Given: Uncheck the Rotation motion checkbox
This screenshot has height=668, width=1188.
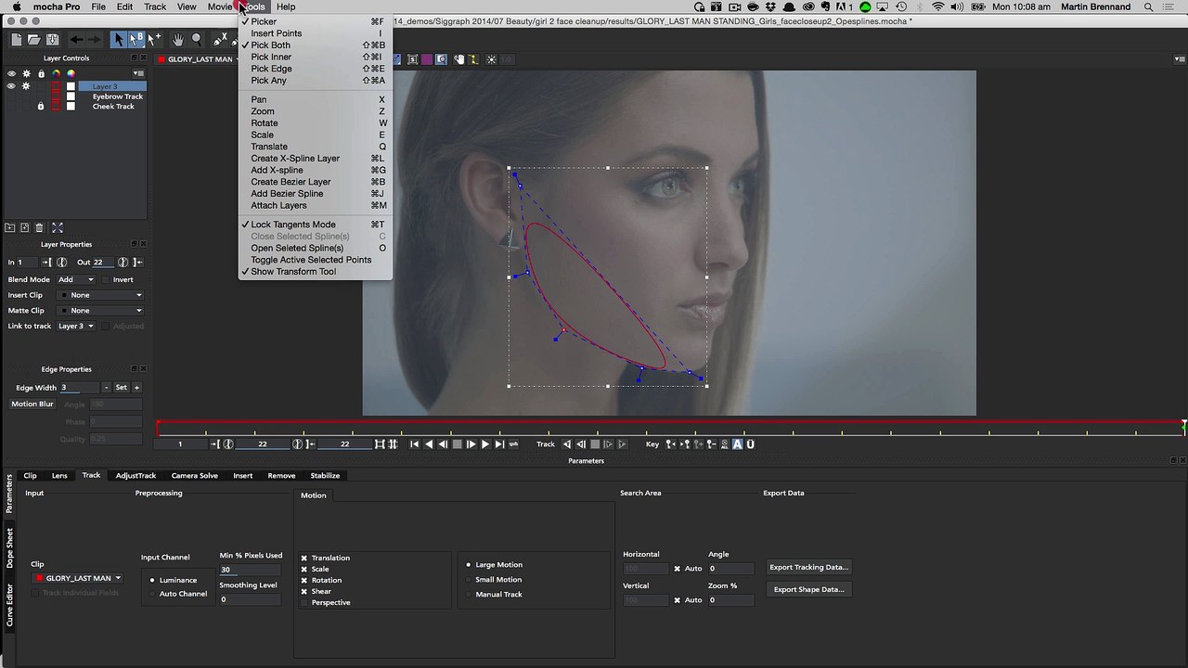Looking at the screenshot, I should [x=303, y=580].
